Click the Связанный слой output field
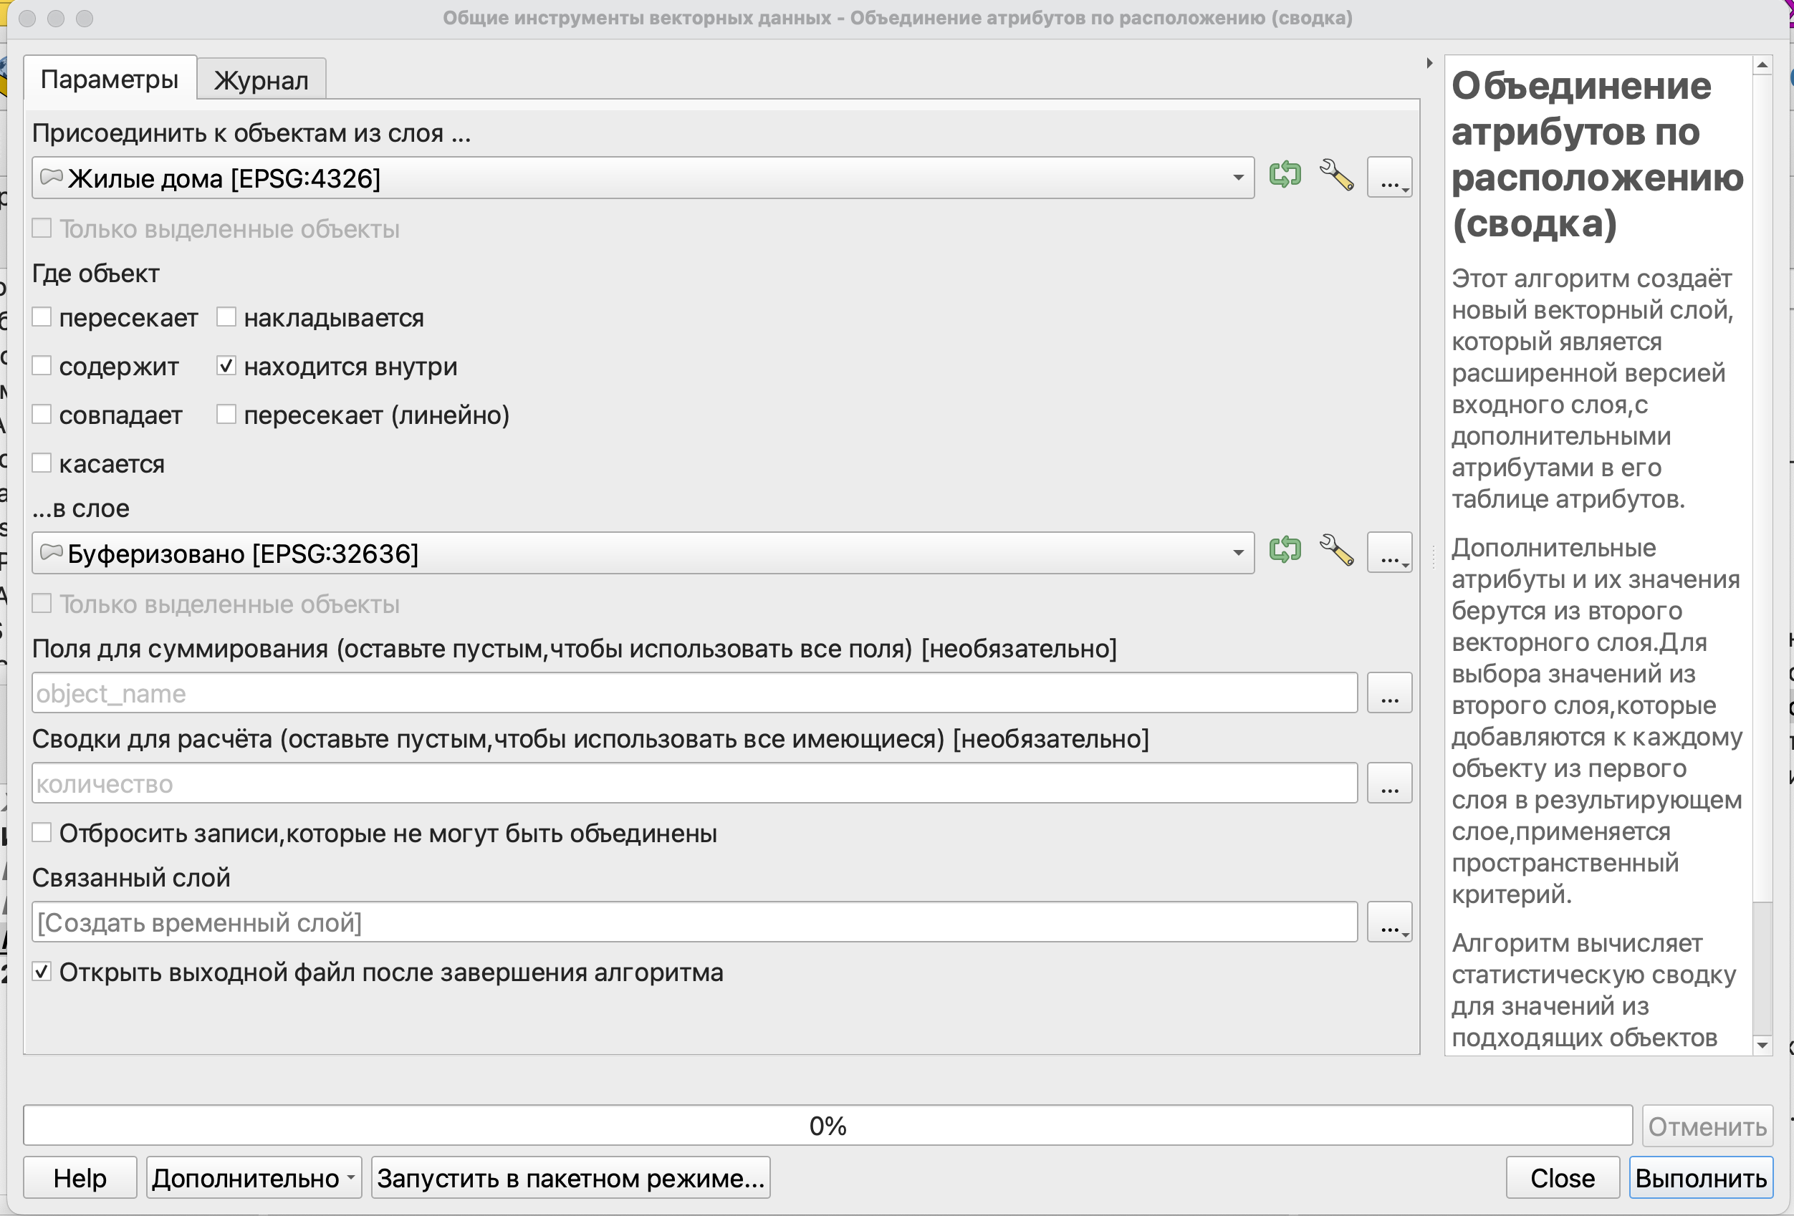The width and height of the screenshot is (1794, 1216). pos(694,922)
